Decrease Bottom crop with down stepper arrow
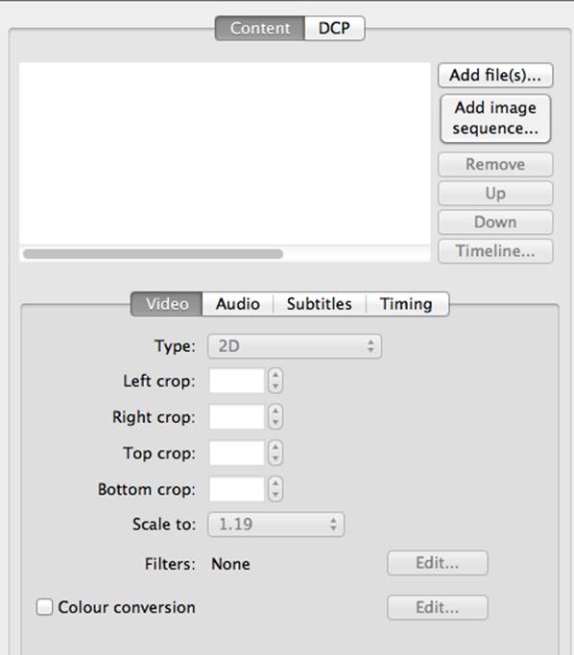The height and width of the screenshot is (655, 574). click(275, 495)
